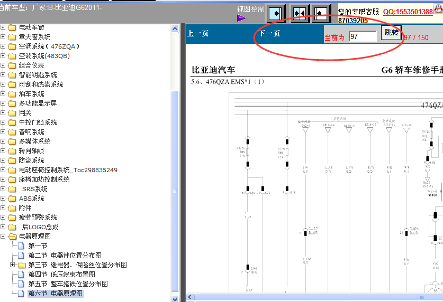Select 电动座椅控制系统_Toc298835249 tree item
443x302 pixels.
pos(68,170)
